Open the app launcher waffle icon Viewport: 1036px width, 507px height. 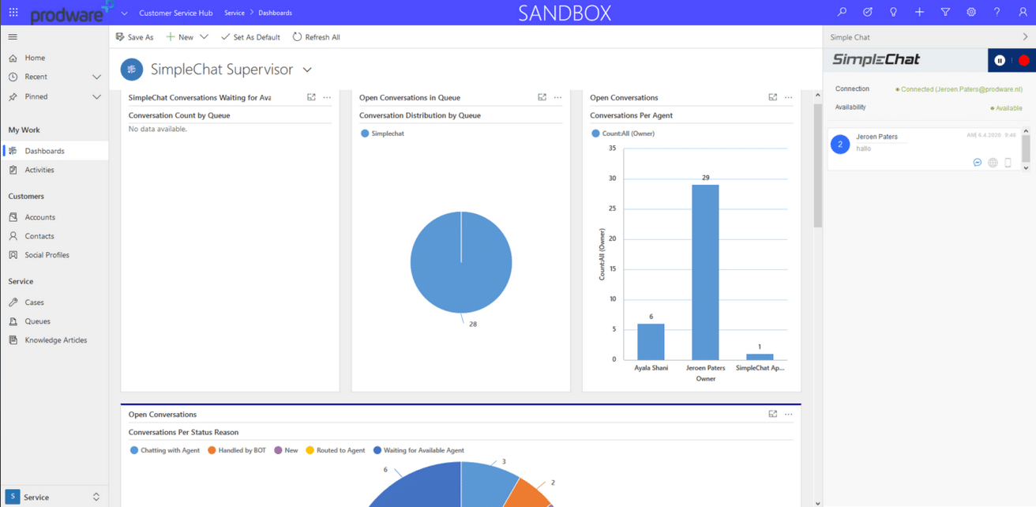click(x=13, y=13)
